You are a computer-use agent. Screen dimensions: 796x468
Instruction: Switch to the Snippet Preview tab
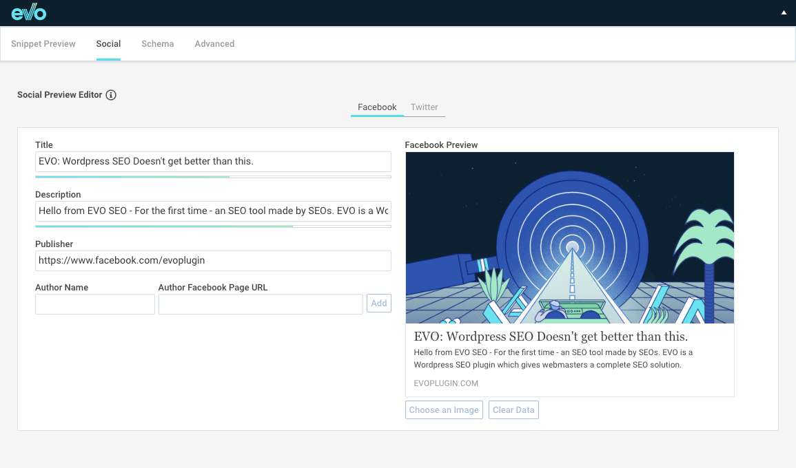[43, 43]
